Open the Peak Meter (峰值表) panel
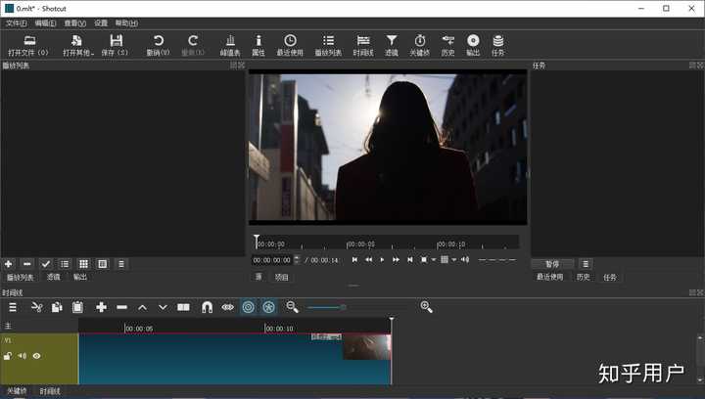Viewport: 705px width, 399px height. [x=230, y=44]
